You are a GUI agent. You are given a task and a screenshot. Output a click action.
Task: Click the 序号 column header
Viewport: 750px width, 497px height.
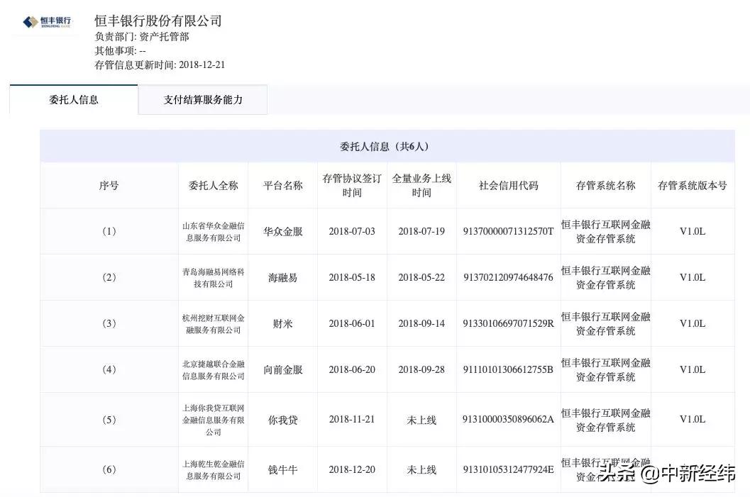109,186
